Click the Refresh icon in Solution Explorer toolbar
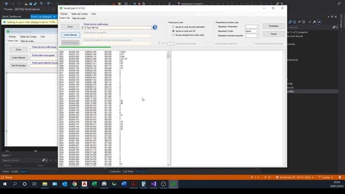The image size is (345, 194). point(295,22)
